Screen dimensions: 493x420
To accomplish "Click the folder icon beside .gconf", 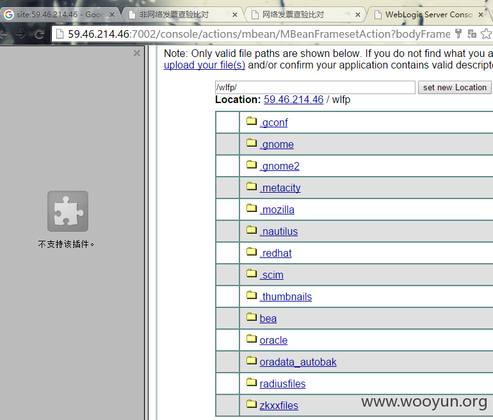I will [x=252, y=121].
